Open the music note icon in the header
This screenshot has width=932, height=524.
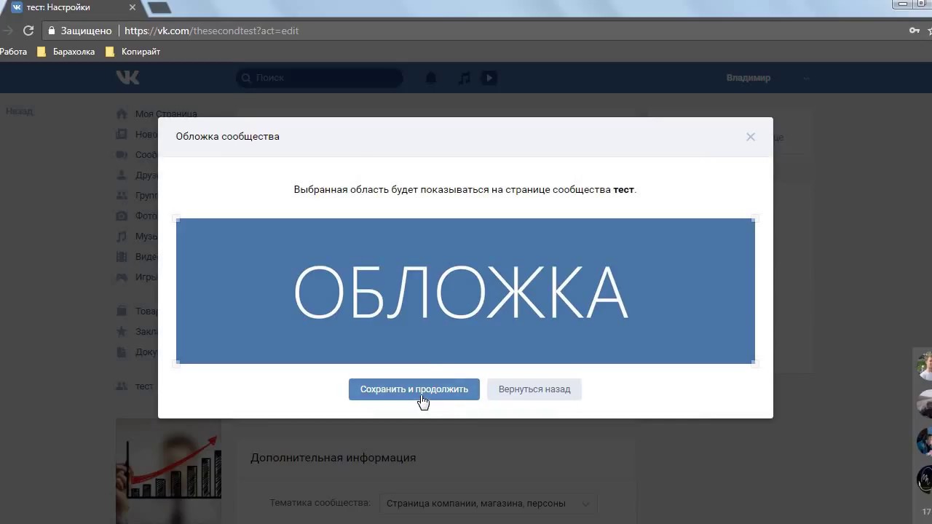(x=464, y=78)
